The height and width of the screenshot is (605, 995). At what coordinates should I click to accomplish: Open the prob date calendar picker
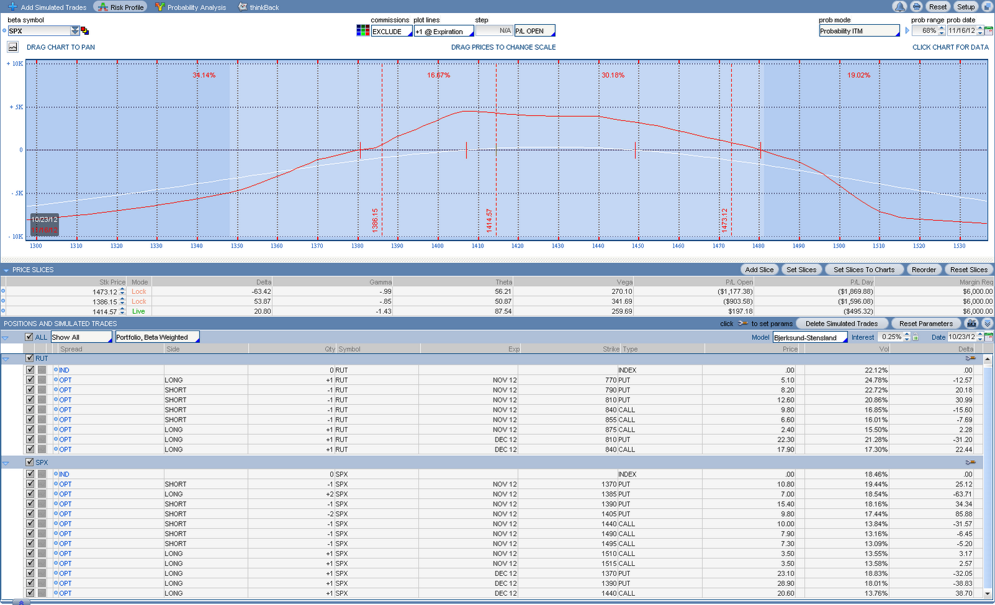(989, 30)
